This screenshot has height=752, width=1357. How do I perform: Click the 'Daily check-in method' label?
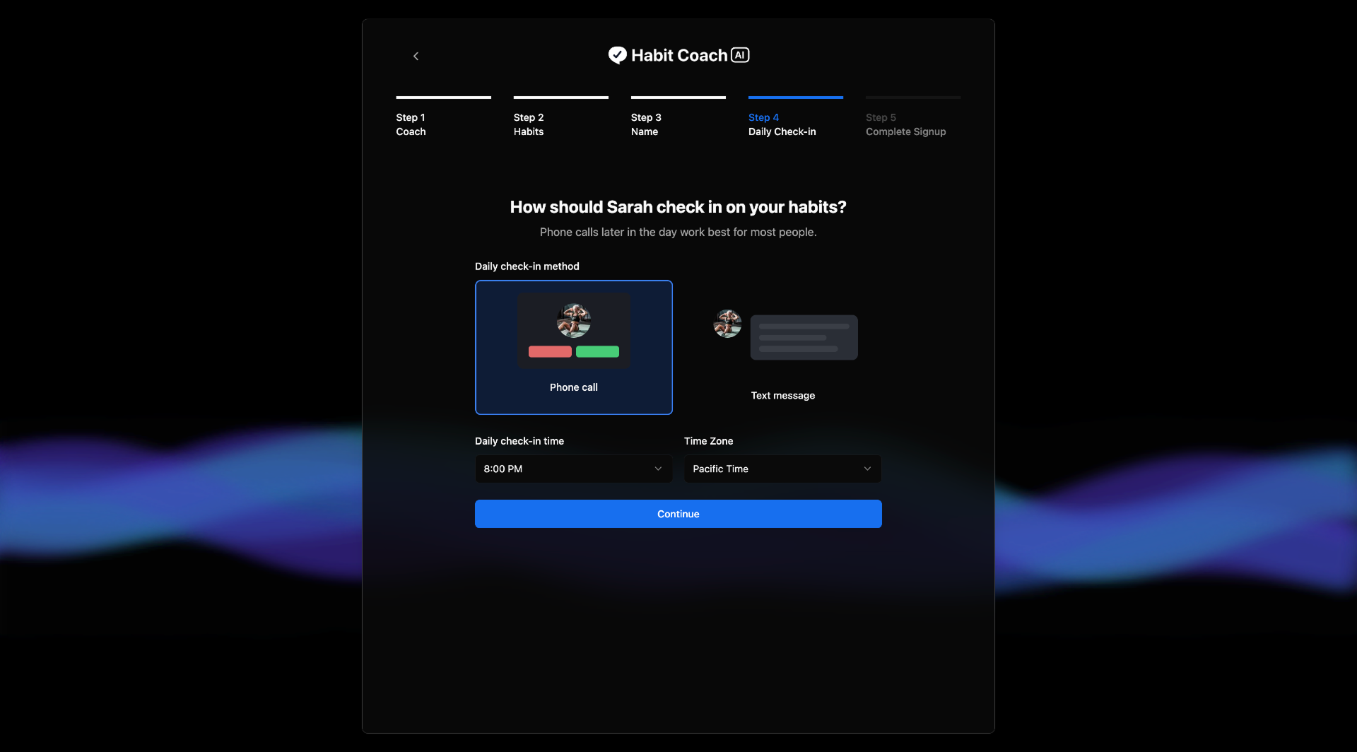coord(527,266)
